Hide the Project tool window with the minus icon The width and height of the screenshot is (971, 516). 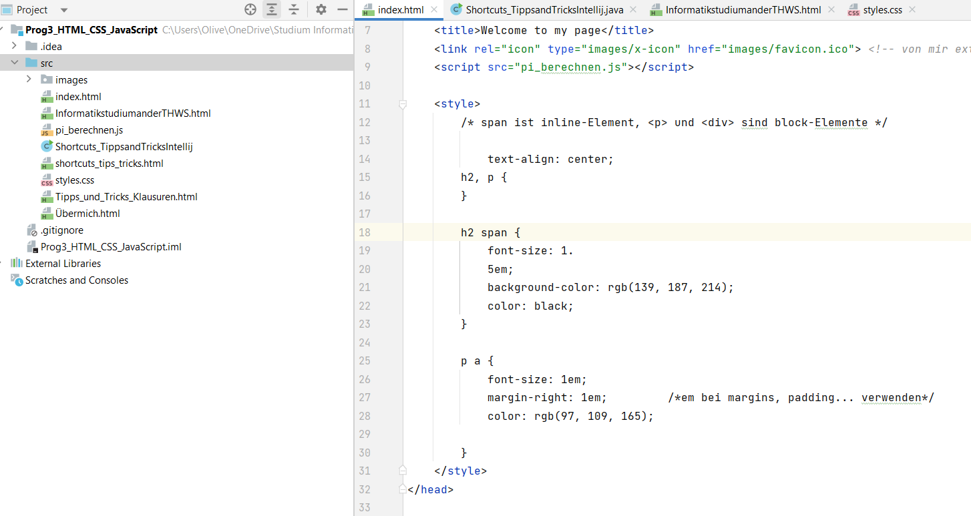pyautogui.click(x=343, y=9)
